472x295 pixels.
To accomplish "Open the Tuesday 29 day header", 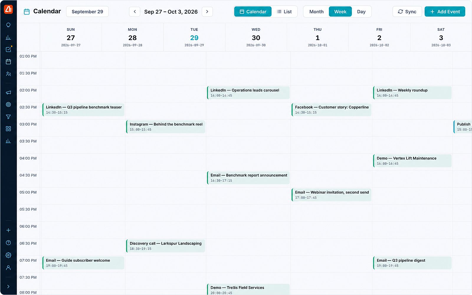I will (194, 37).
